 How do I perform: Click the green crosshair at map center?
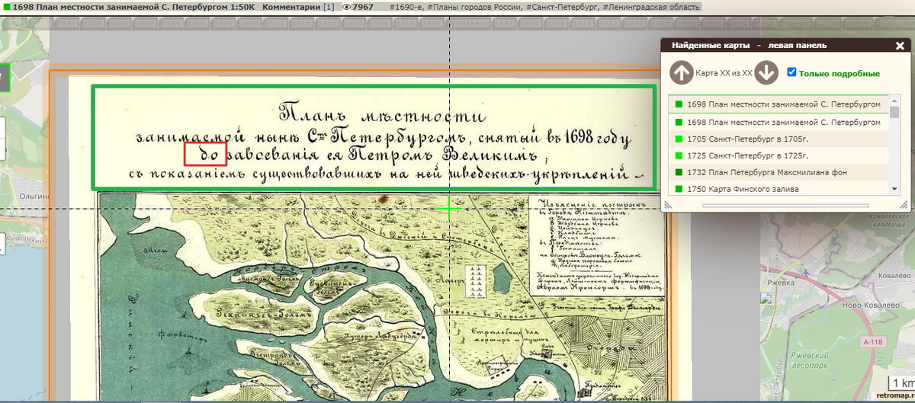(449, 209)
